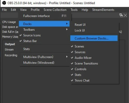This screenshot has width=129, height=103.
Task: Toggle the Scene Transitions dock visibility
Action: 94,64
